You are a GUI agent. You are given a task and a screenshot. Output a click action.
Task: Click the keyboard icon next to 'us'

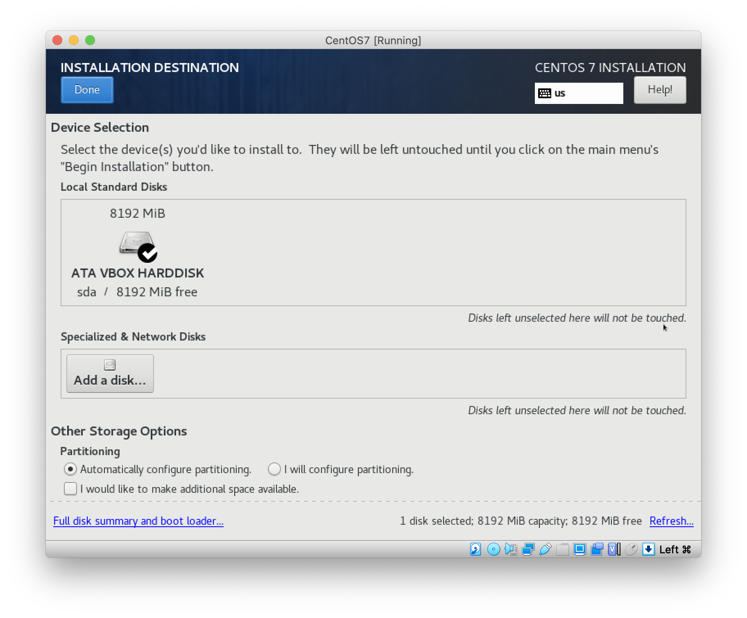(x=544, y=93)
